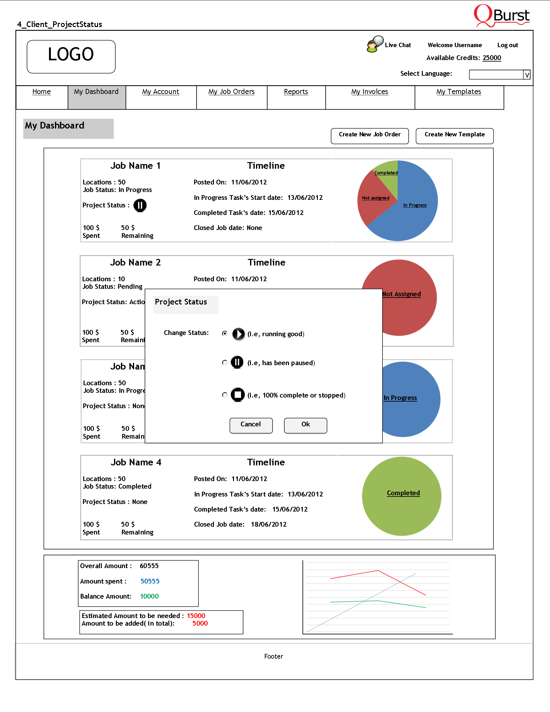550x712 pixels.
Task: Select the '100% complete or stopped' radio button
Action: tap(225, 395)
